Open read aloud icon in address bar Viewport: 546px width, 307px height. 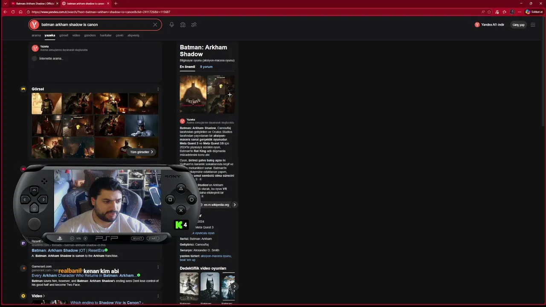point(483,12)
